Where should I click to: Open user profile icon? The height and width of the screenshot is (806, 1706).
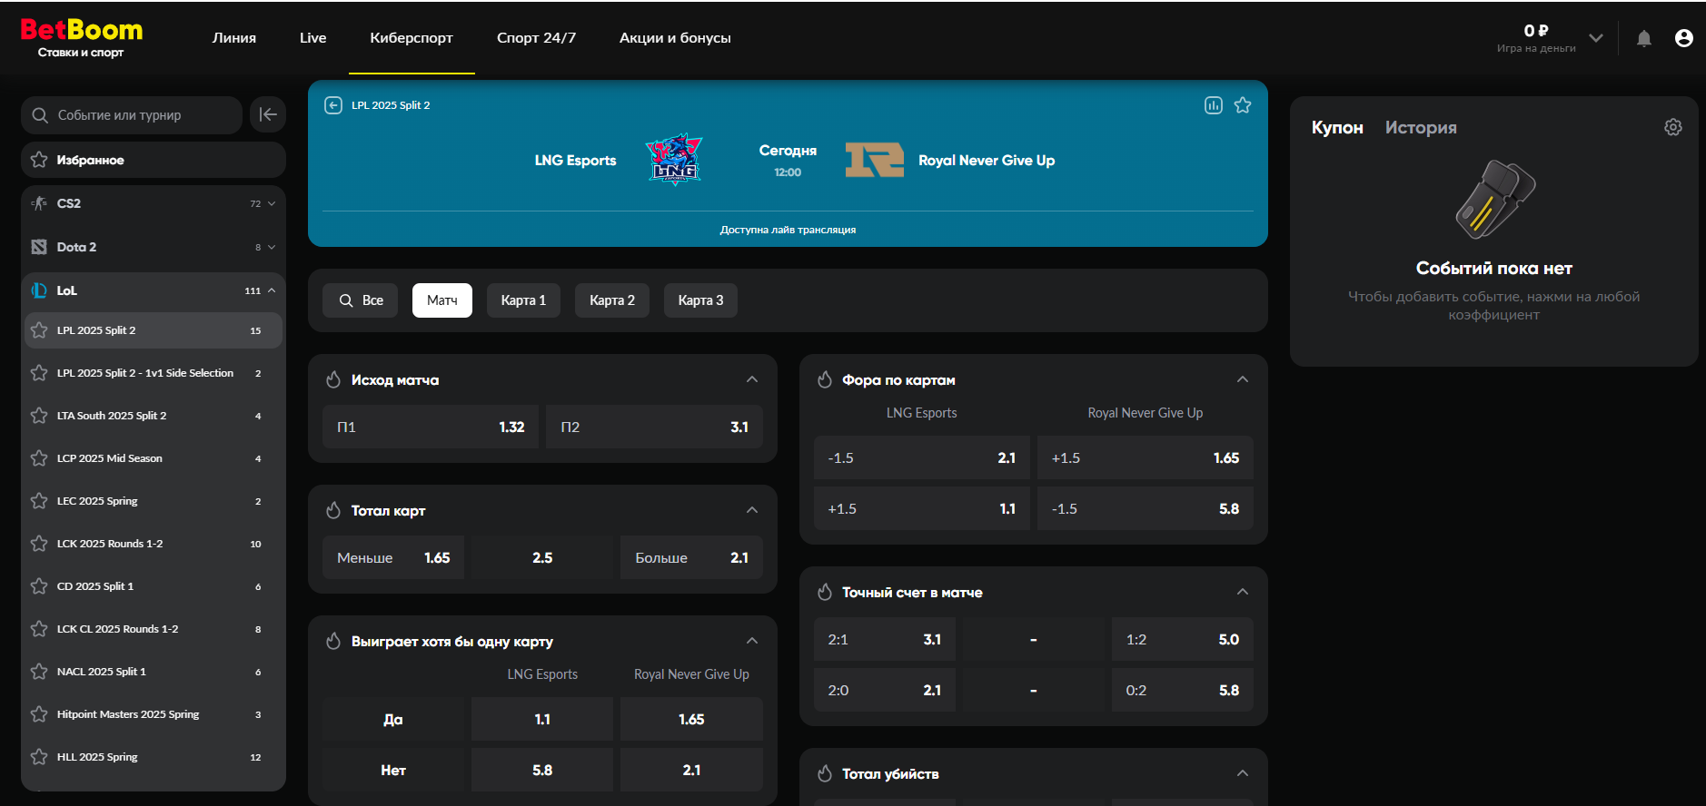pos(1683,38)
